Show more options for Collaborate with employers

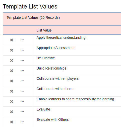click(22, 81)
